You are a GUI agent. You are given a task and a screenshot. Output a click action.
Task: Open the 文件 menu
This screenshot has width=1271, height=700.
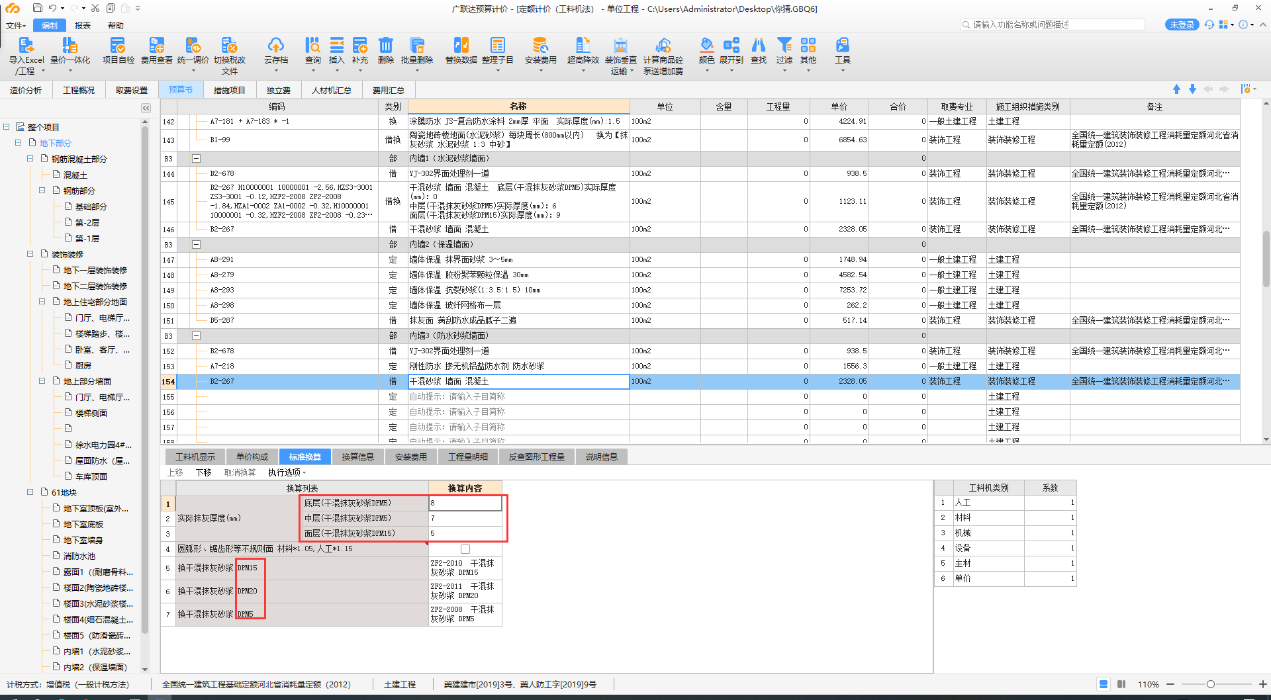[x=16, y=25]
